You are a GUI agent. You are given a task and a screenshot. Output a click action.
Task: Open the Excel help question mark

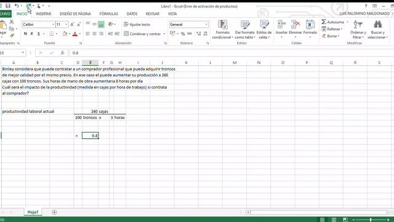(x=366, y=6)
